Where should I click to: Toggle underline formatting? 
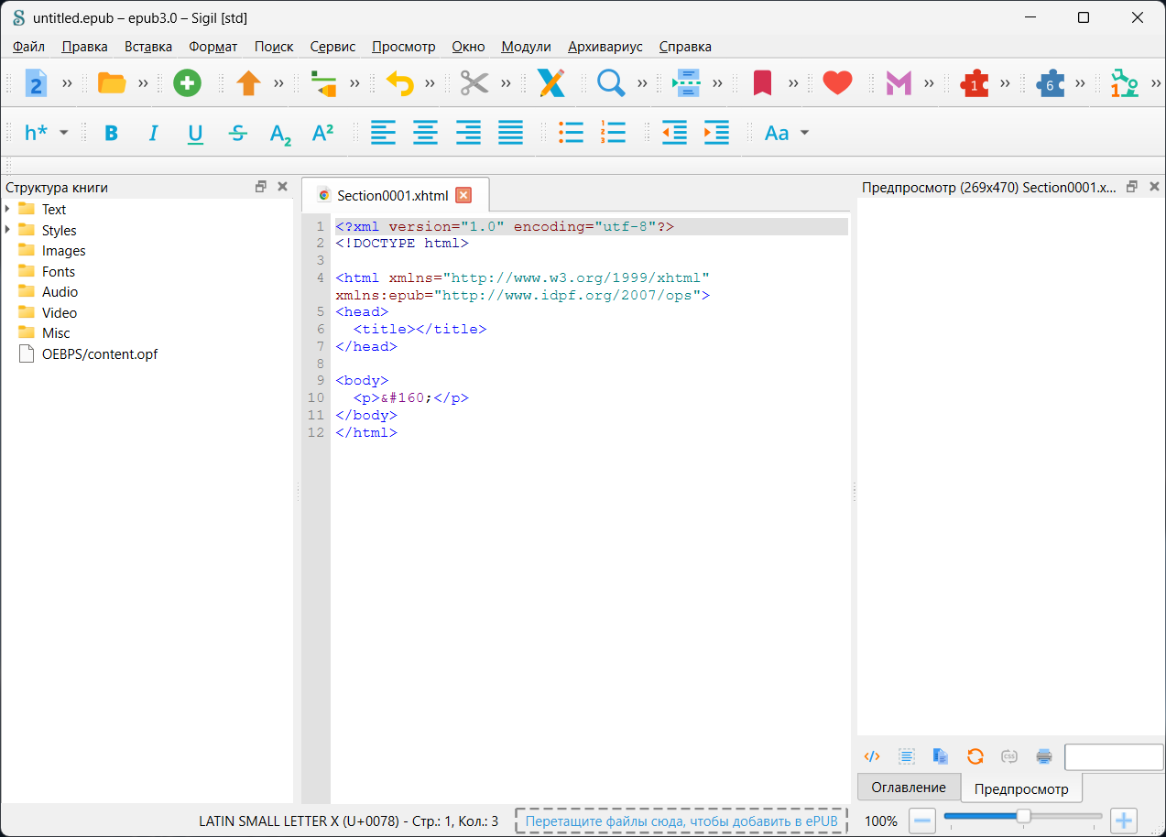tap(195, 133)
